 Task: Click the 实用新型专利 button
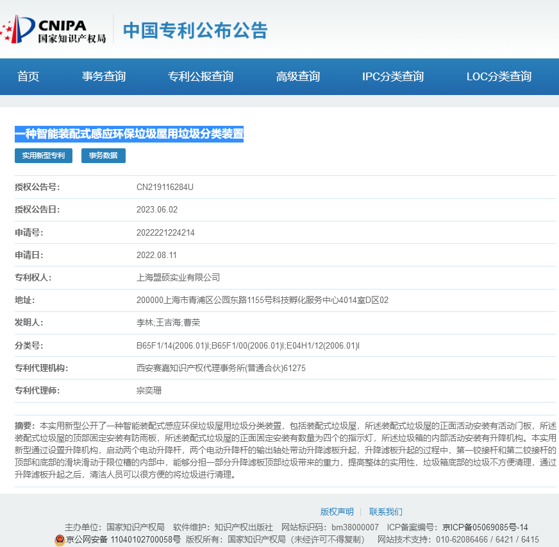pos(44,155)
